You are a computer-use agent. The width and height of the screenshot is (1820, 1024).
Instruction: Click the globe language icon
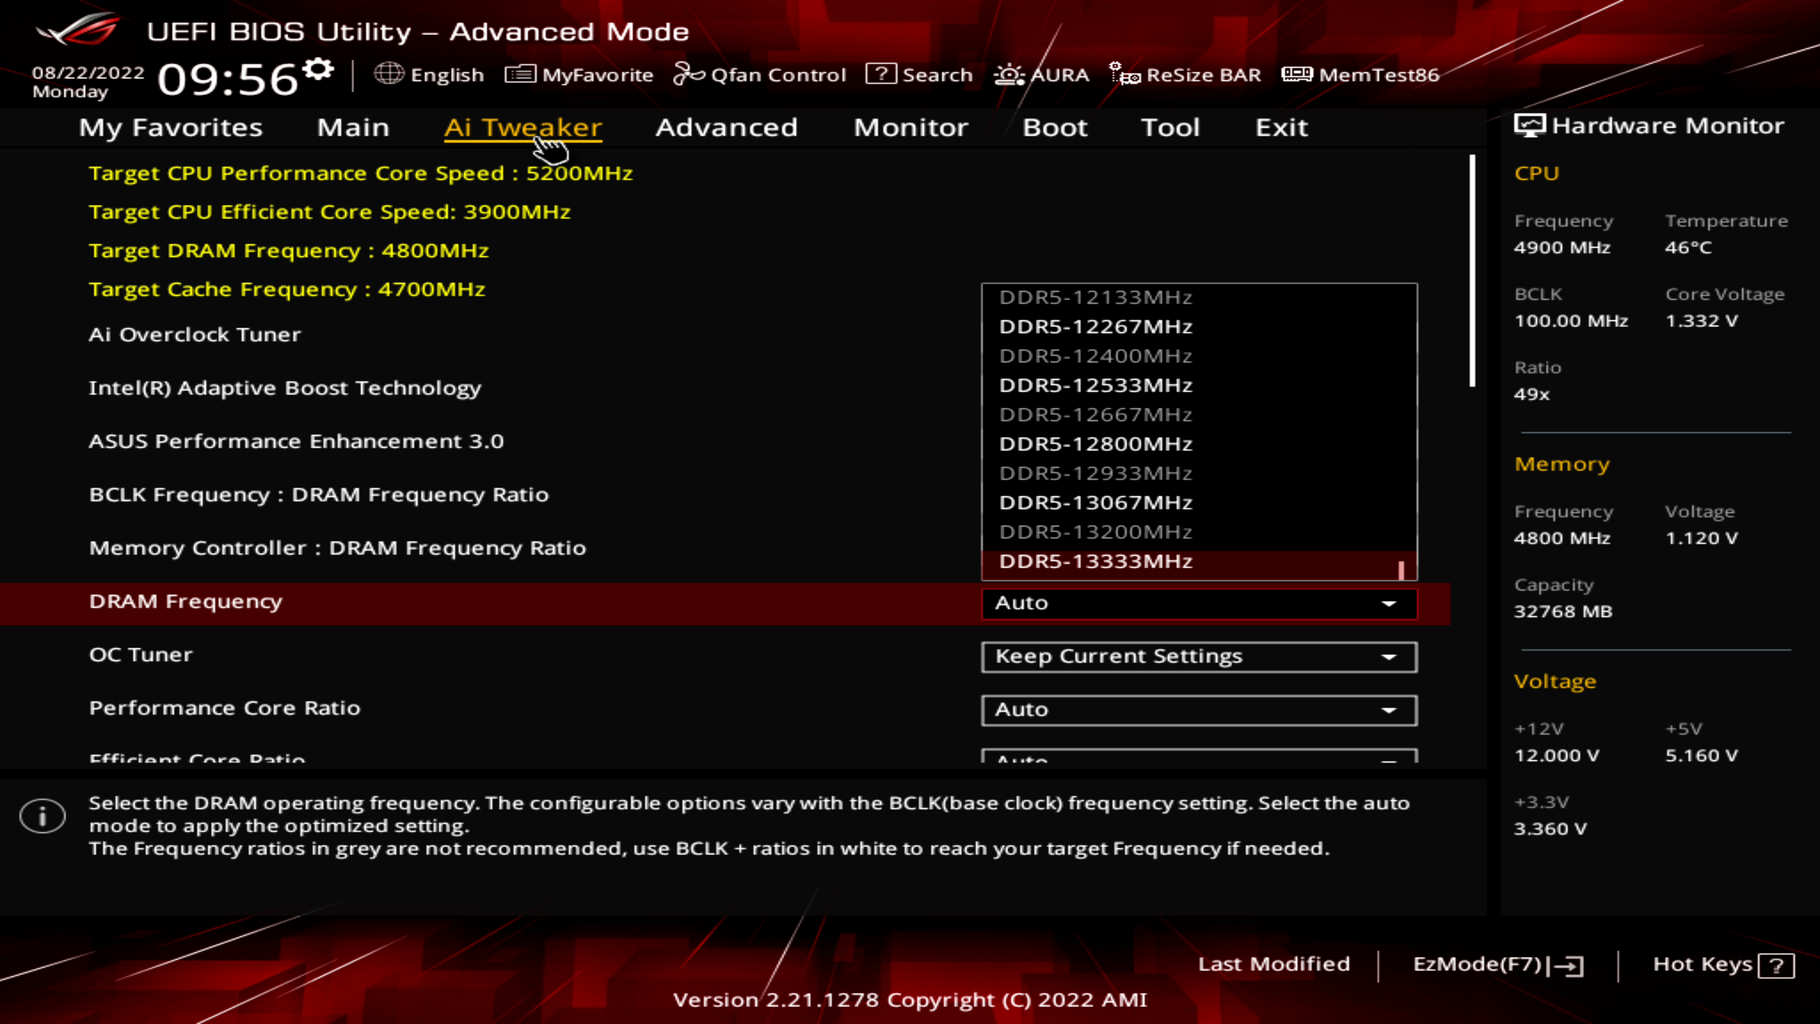389,73
